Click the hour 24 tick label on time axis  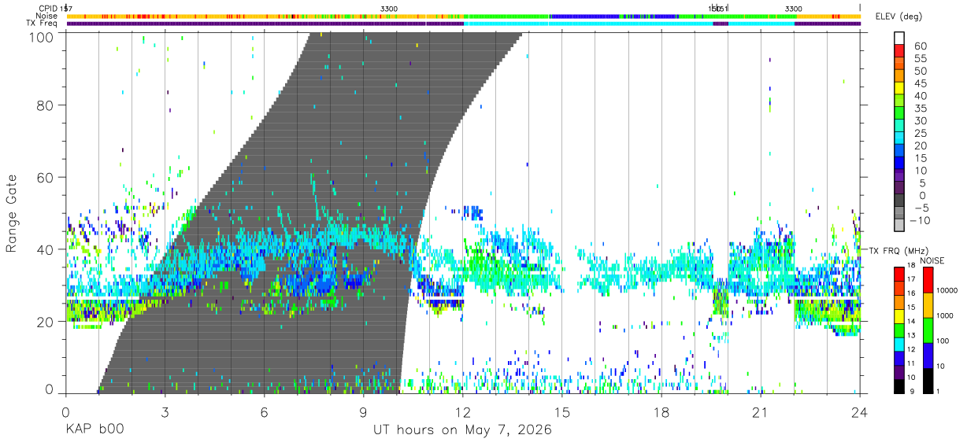pyautogui.click(x=860, y=412)
